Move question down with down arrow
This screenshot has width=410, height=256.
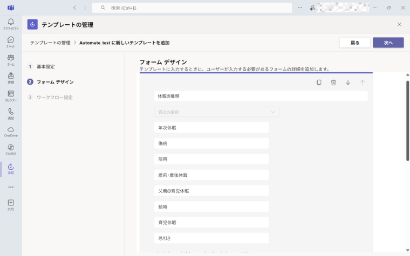pos(348,82)
